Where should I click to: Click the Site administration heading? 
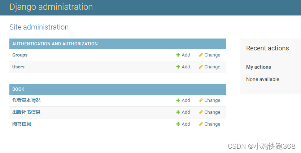(39, 27)
